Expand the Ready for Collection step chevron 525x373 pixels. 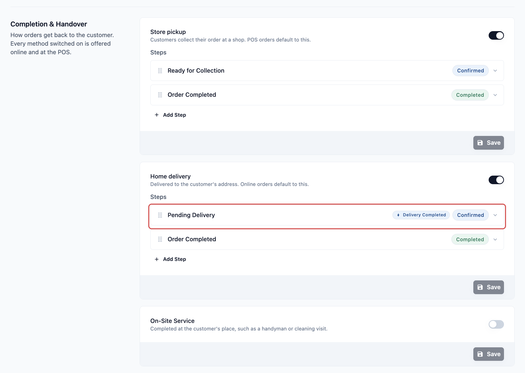point(495,71)
